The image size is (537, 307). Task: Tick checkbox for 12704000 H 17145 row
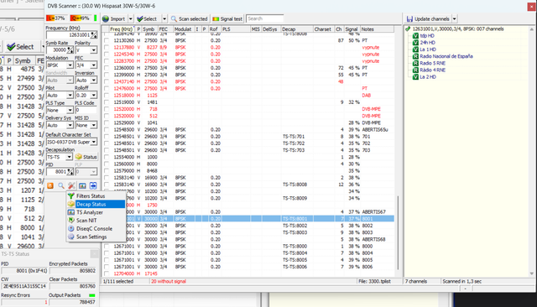[x=107, y=273]
